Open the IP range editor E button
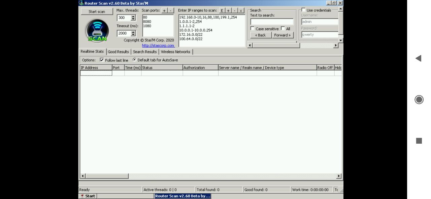 (222, 10)
